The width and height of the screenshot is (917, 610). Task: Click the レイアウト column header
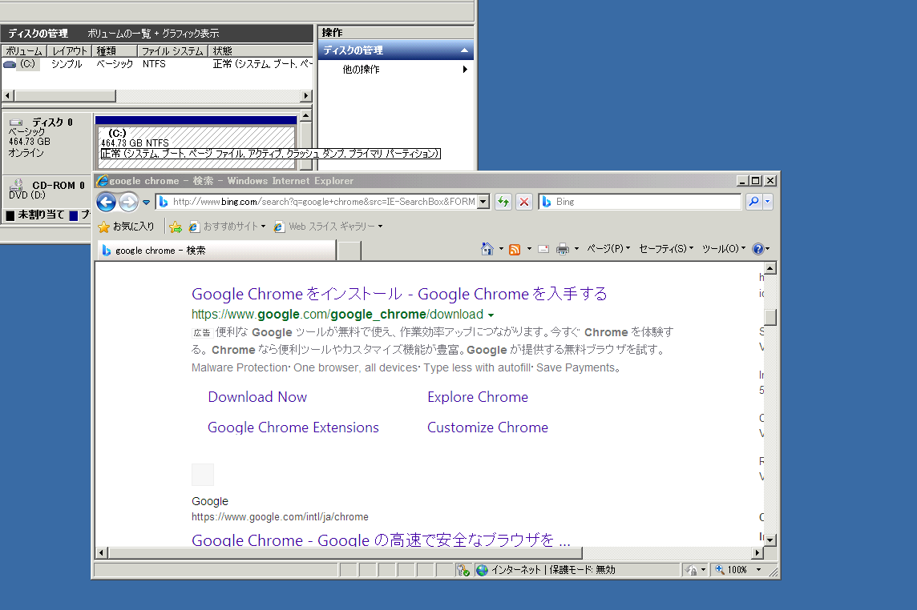(x=70, y=51)
